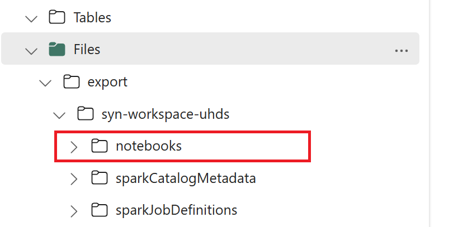This screenshot has width=458, height=227.
Task: Select the syn-workspace-uhds label
Action: (166, 114)
